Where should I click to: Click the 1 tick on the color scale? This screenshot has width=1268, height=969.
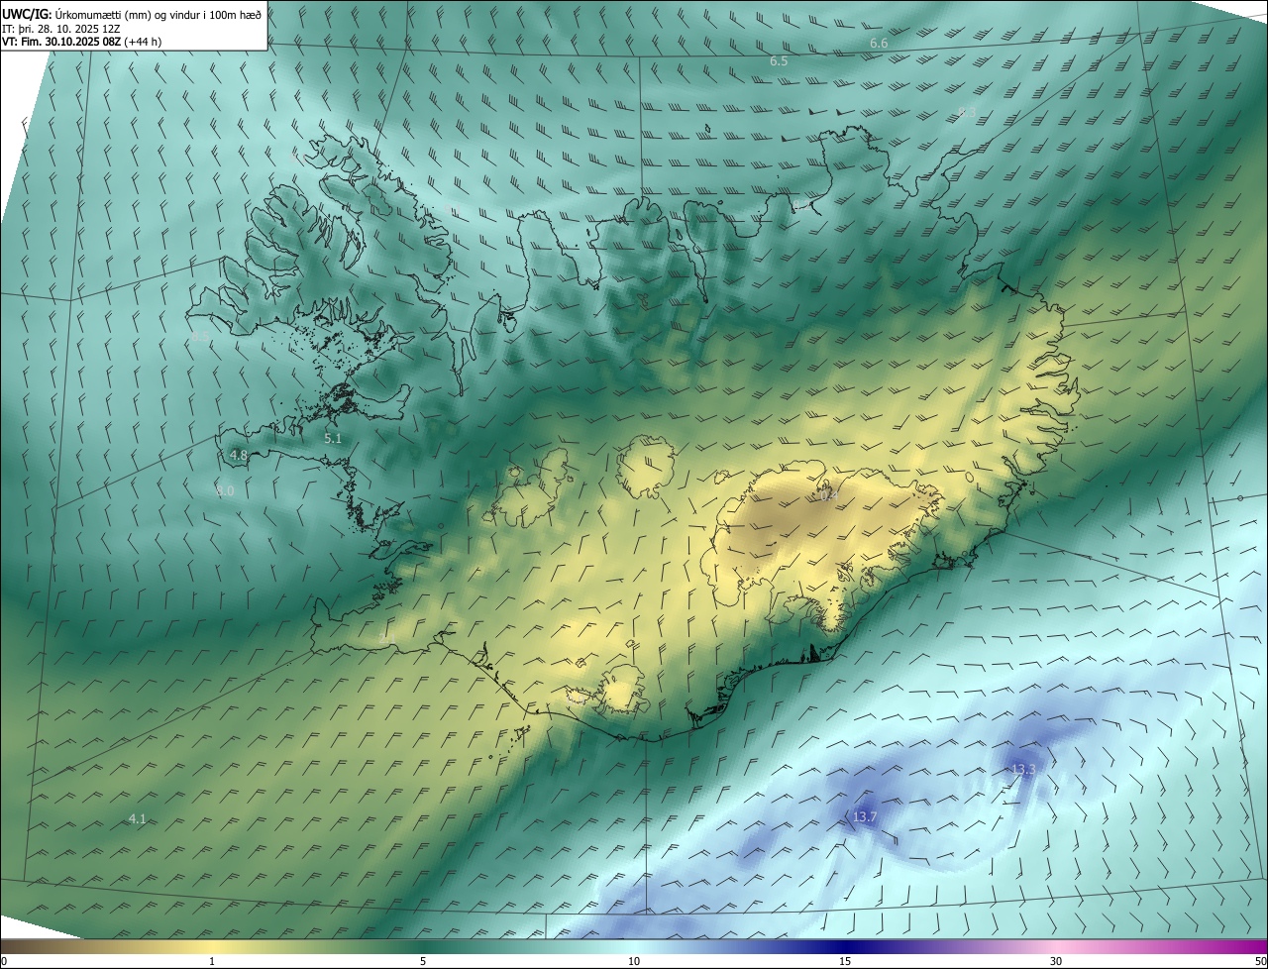click(x=212, y=961)
